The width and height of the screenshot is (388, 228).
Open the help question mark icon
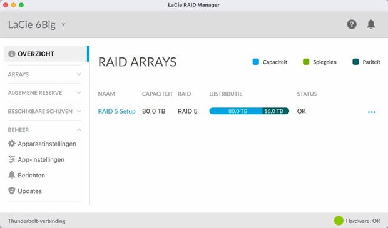pyautogui.click(x=352, y=24)
